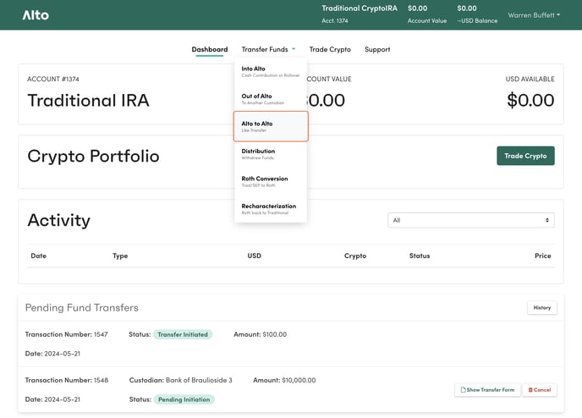Click the Pending Fund Transfers heading

tap(82, 308)
